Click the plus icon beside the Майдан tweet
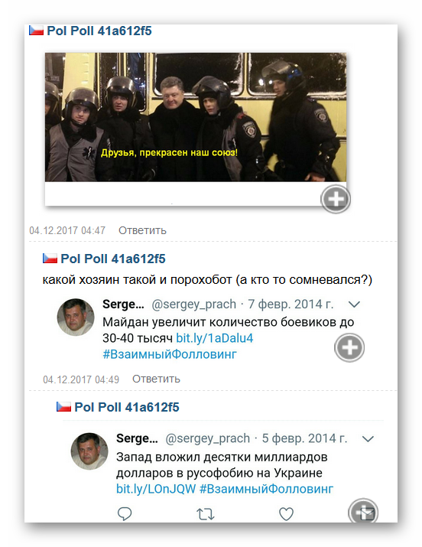Screen dimensions: 422x547 [x=349, y=347]
